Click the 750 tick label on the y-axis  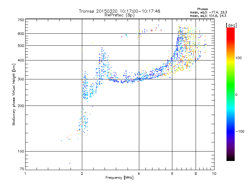20,20
